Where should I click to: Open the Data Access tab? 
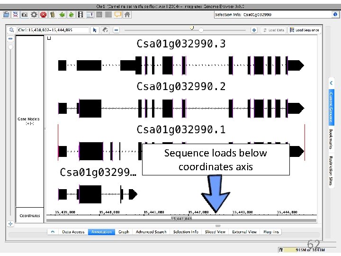point(73,232)
